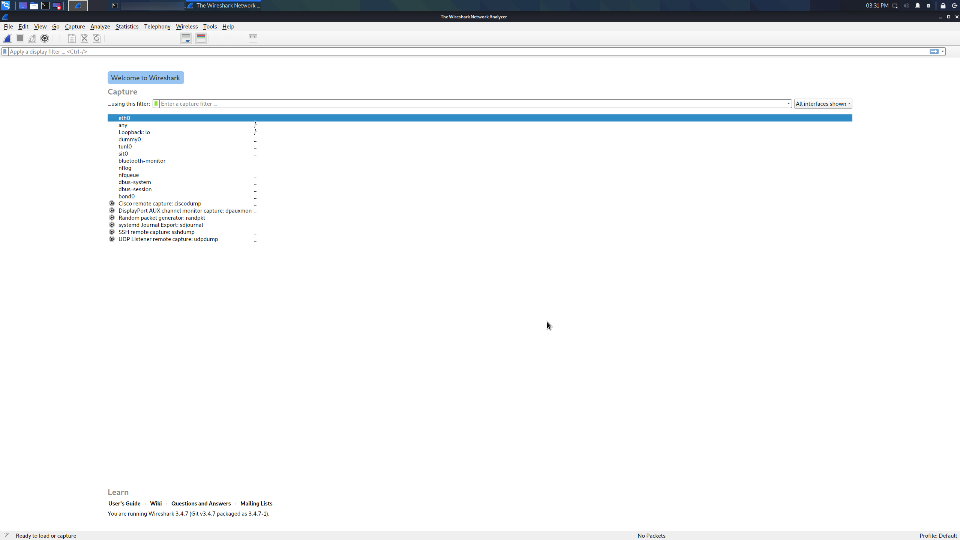Click the reload capture file icon
The image size is (960, 540).
click(97, 38)
